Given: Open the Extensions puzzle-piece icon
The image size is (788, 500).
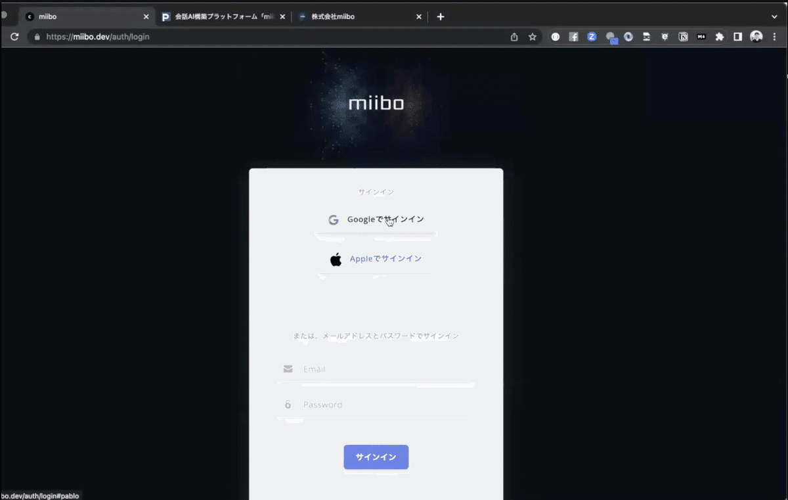Looking at the screenshot, I should click(x=720, y=37).
